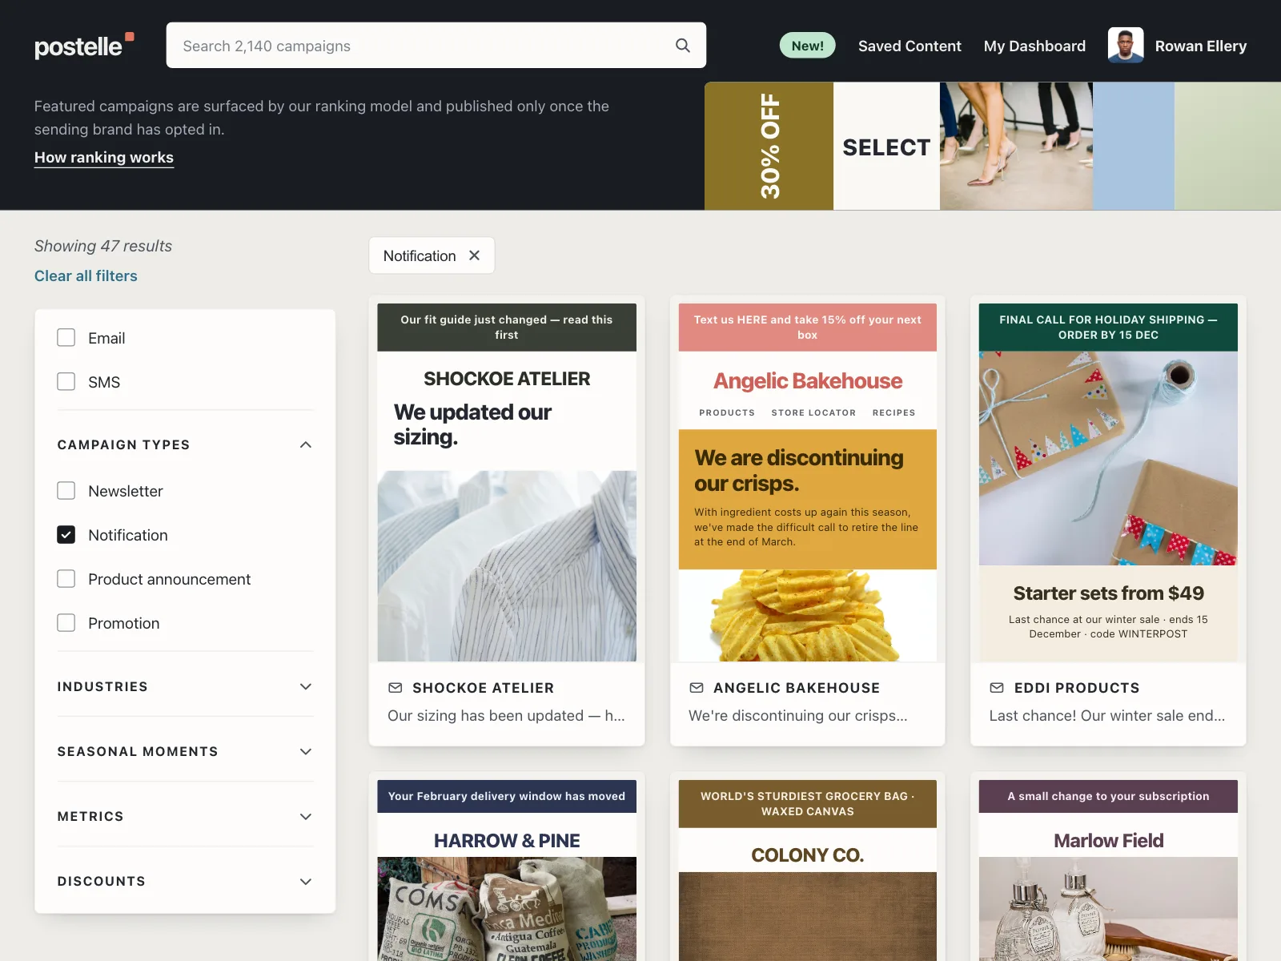Click 'Last chance! Our winter sale end...' subject
This screenshot has width=1281, height=961.
point(1107,716)
